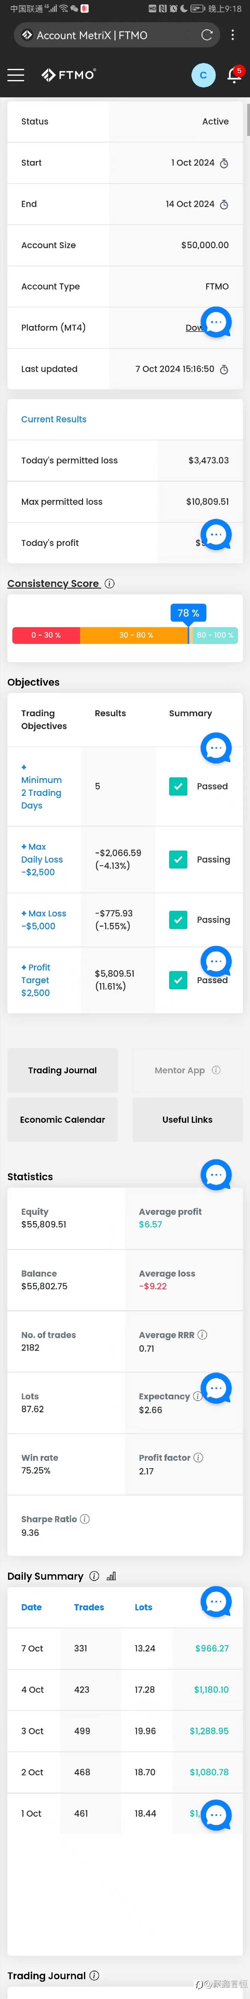
Task: Expand Minimum 2 Trading Days objective
Action: 41,786
